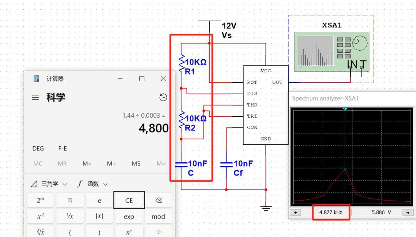Move spectrum cursor left with arrow button
This screenshot has height=237, width=416.
point(295,212)
